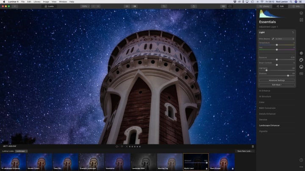Open the Landscape looks category dropdown
Screen dimensions: 305x171
click(x=21, y=151)
